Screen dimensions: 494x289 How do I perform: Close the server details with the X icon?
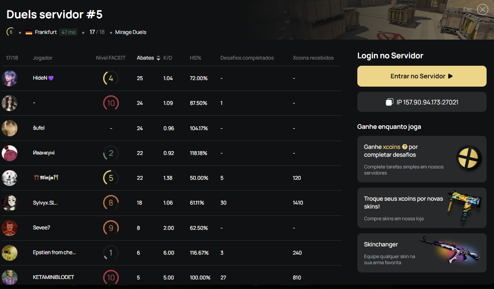point(482,10)
